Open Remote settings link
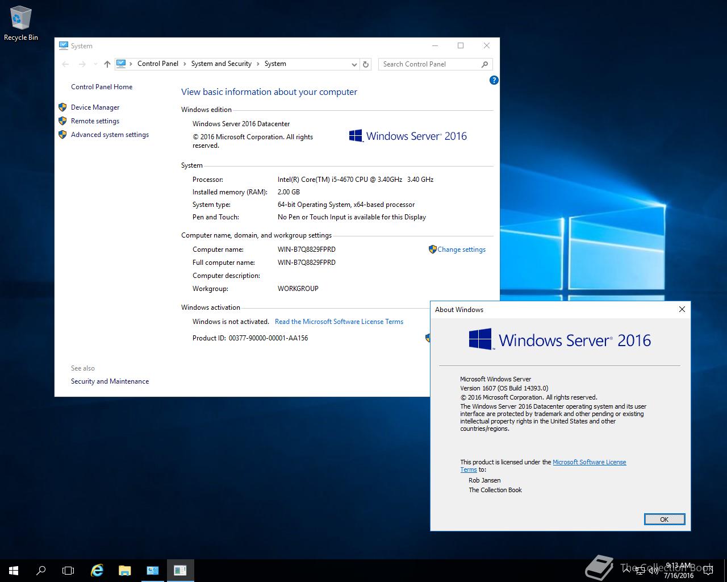This screenshot has width=727, height=582. [x=95, y=120]
